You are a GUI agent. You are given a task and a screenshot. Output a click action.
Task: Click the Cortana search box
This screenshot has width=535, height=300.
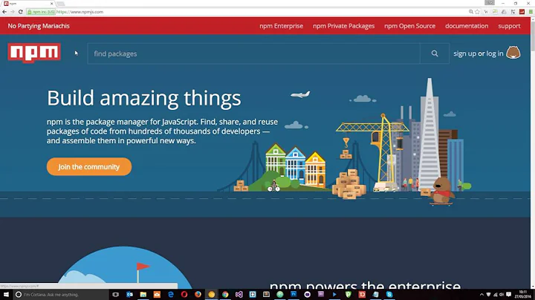[61, 295]
